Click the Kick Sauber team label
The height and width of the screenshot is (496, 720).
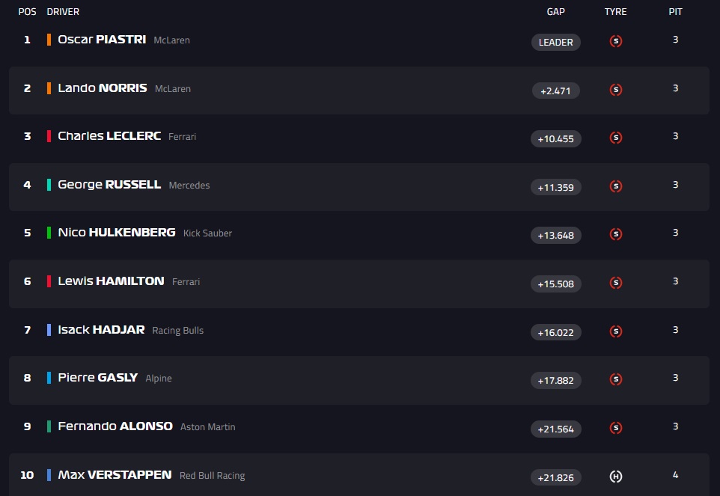click(207, 233)
